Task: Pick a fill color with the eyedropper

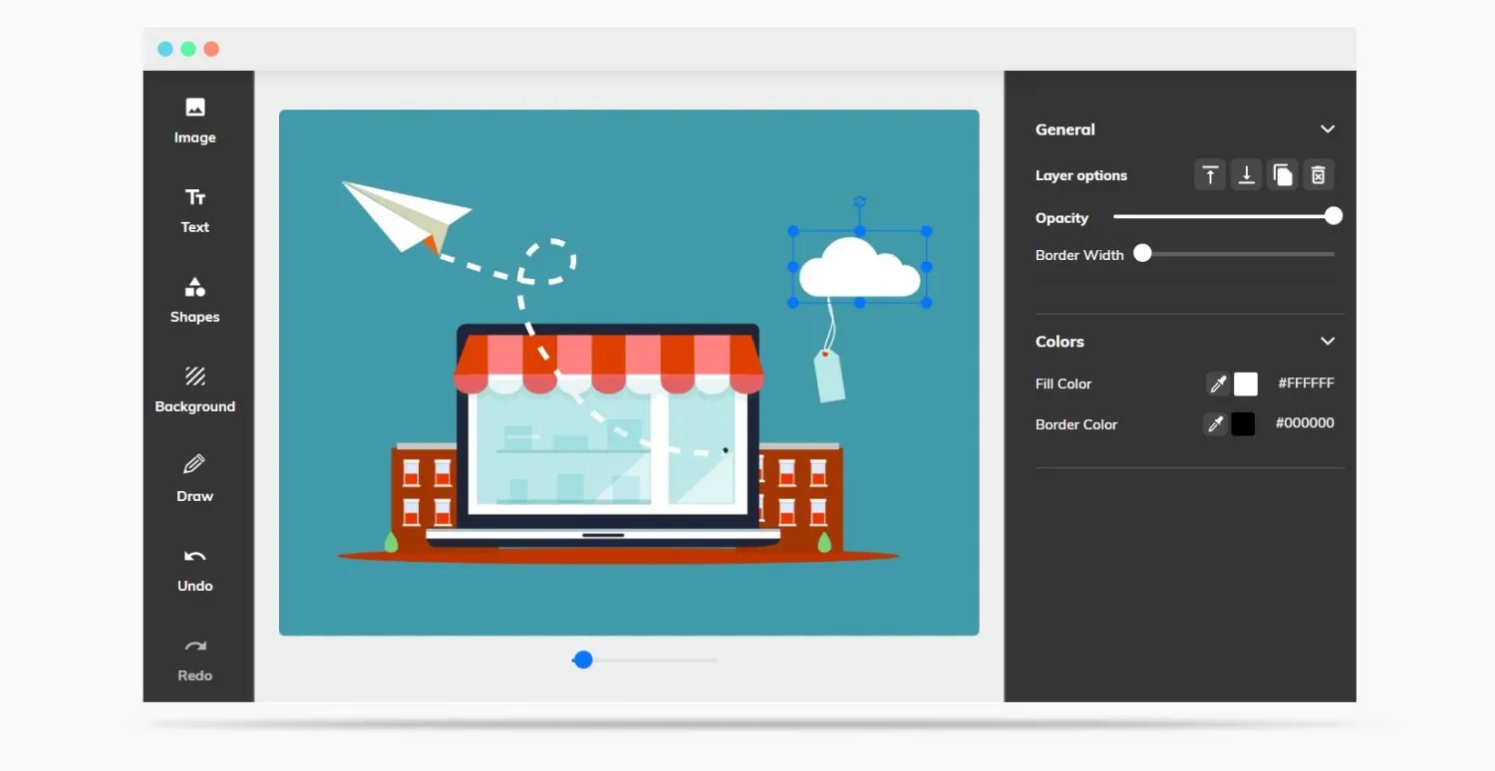Action: [1216, 383]
